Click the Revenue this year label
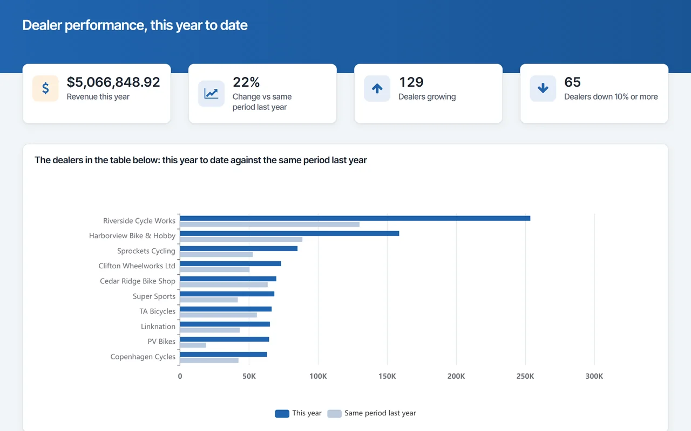The image size is (691, 431). point(98,97)
